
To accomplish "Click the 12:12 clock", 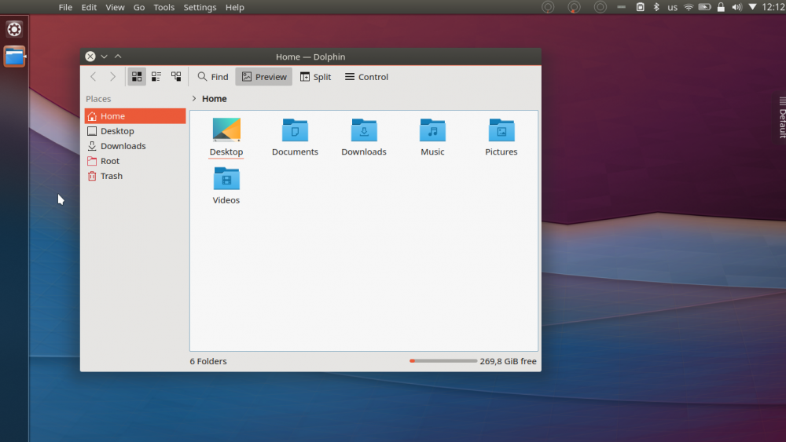I will point(773,7).
